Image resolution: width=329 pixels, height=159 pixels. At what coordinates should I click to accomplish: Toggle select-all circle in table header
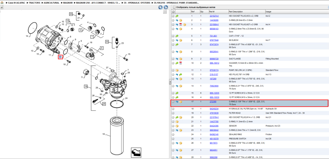tap(173, 12)
